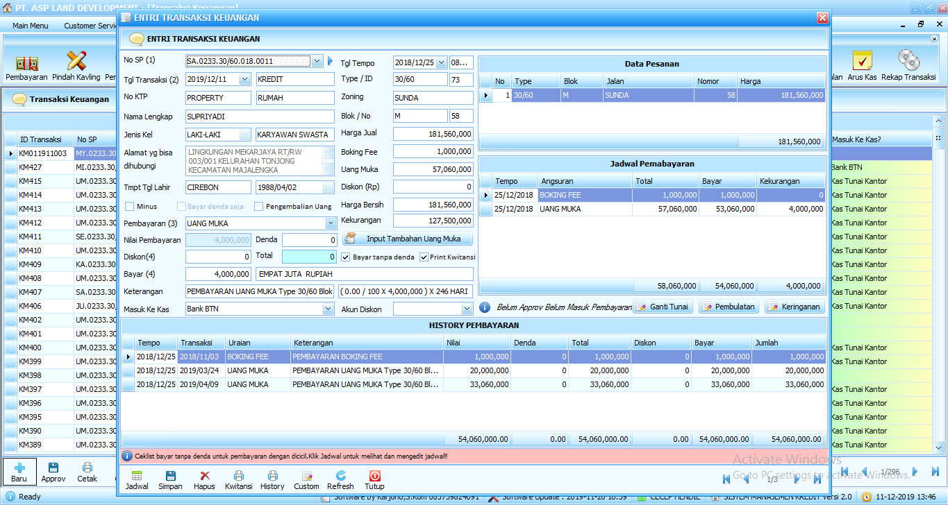
Task: Open the Custom tool icon
Action: (x=306, y=477)
